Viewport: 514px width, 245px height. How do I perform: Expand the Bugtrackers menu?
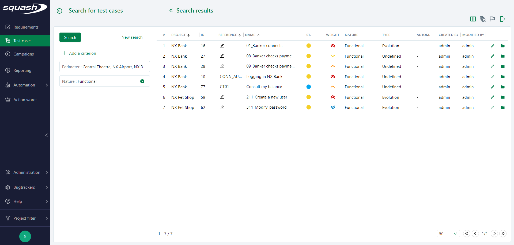[x=24, y=187]
